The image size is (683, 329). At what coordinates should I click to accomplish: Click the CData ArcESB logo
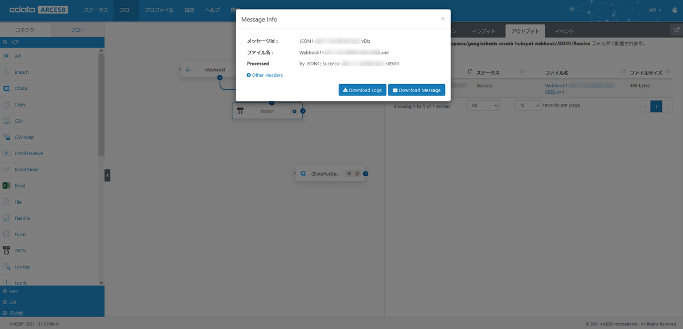(38, 10)
